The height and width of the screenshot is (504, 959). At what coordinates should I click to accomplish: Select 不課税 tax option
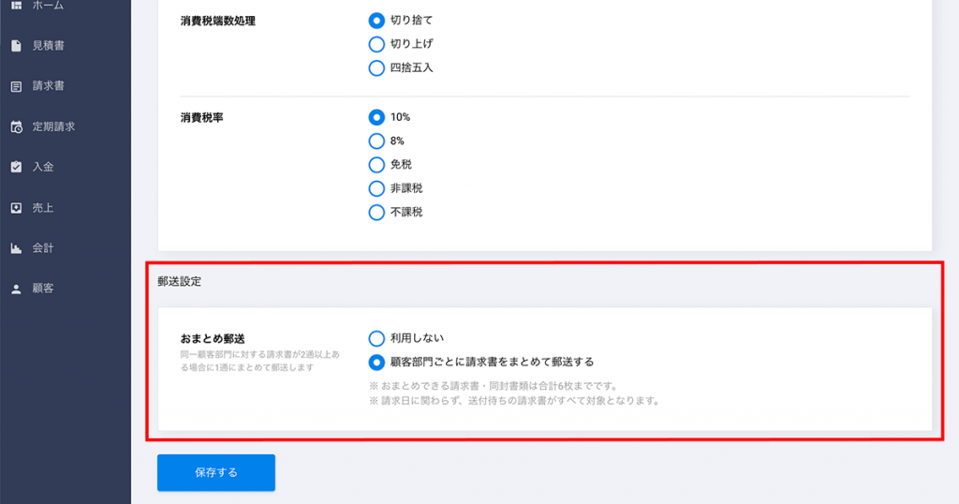pos(376,213)
